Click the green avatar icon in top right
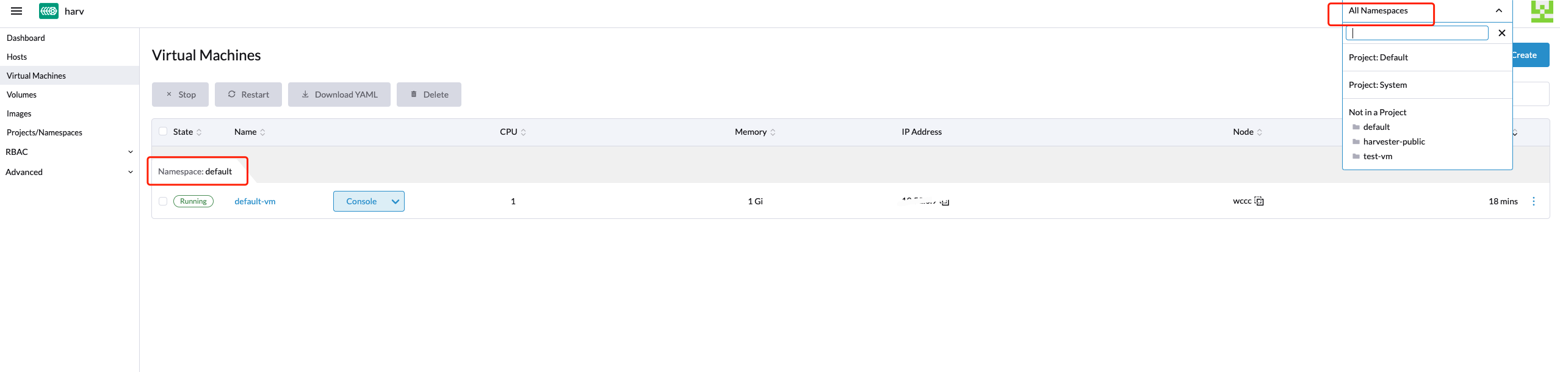The image size is (1560, 372). (1542, 10)
